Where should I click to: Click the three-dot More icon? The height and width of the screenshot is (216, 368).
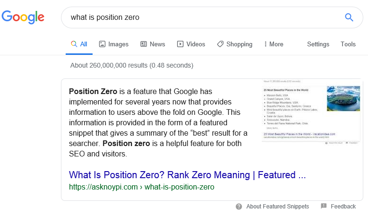(265, 44)
